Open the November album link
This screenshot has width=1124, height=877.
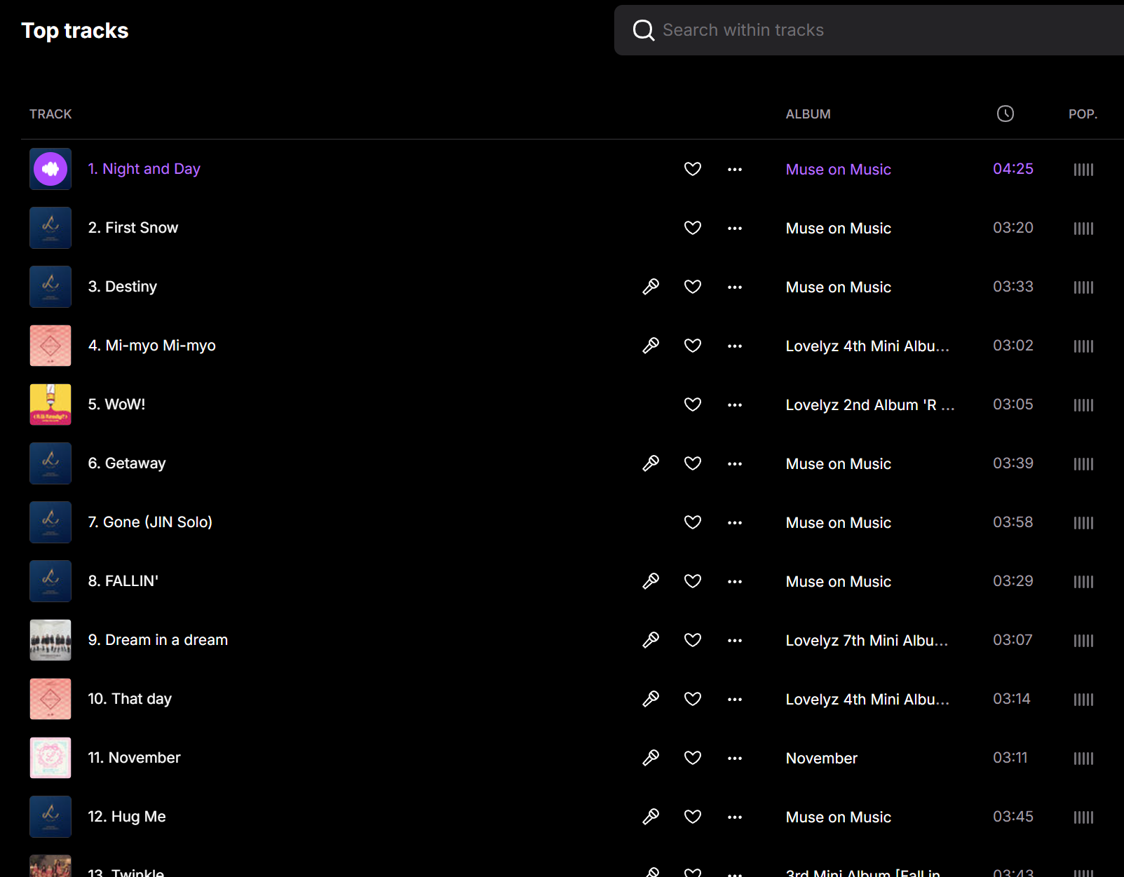(822, 759)
